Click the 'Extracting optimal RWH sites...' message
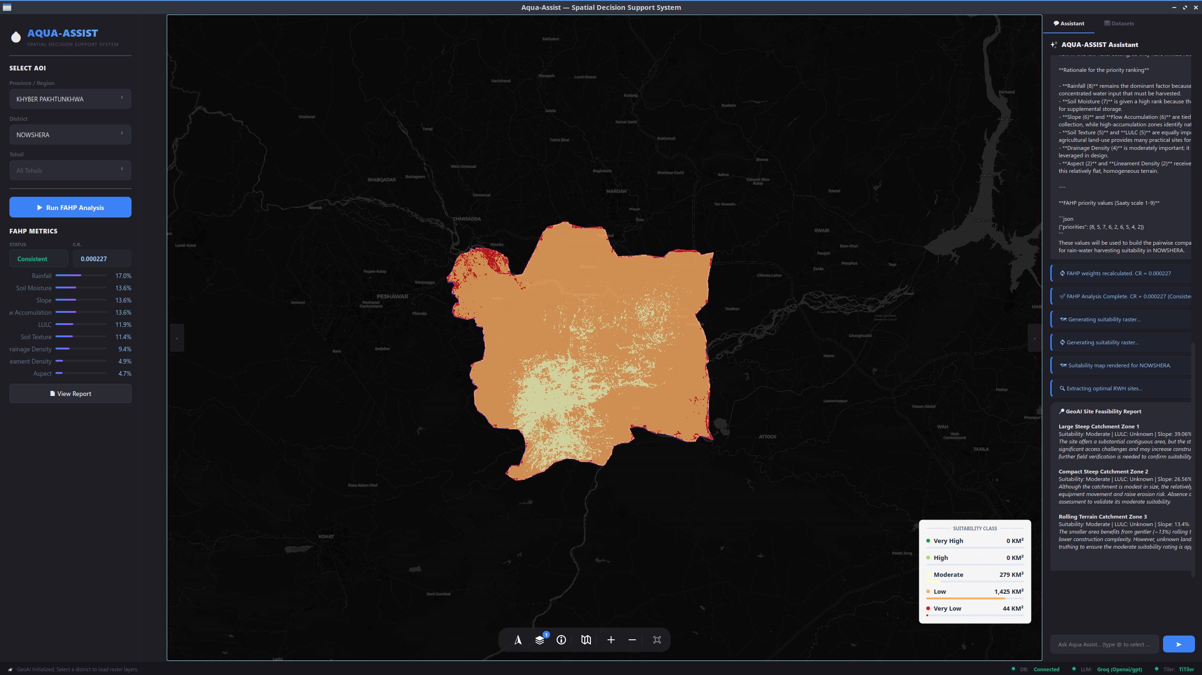The width and height of the screenshot is (1202, 675). tap(1121, 388)
